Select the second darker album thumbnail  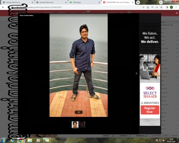pos(82,125)
